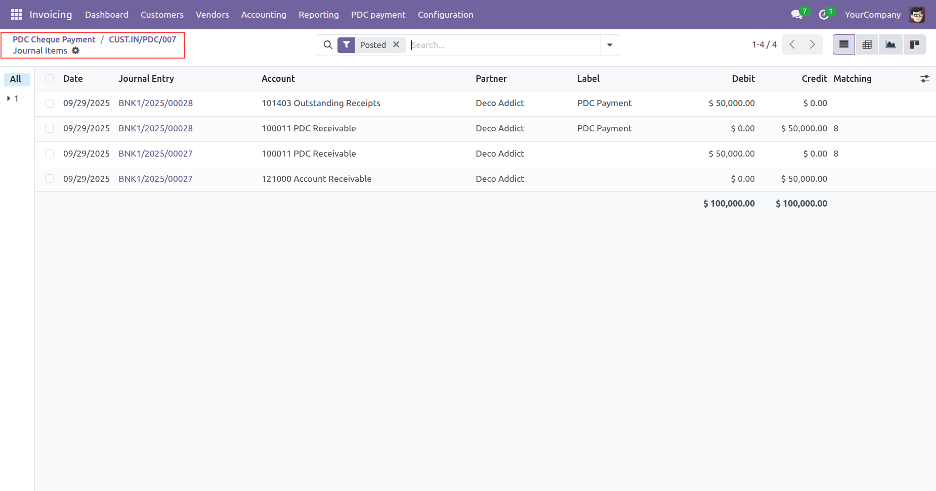Open the apps grid menu icon
This screenshot has width=936, height=491.
16,15
